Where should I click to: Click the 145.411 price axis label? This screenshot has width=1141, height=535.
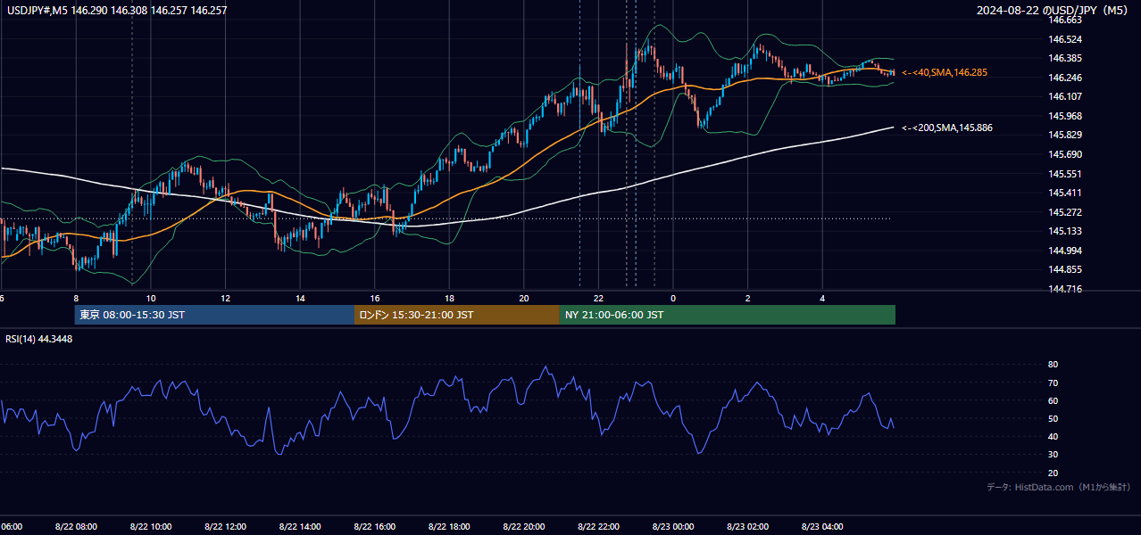pyautogui.click(x=1065, y=193)
